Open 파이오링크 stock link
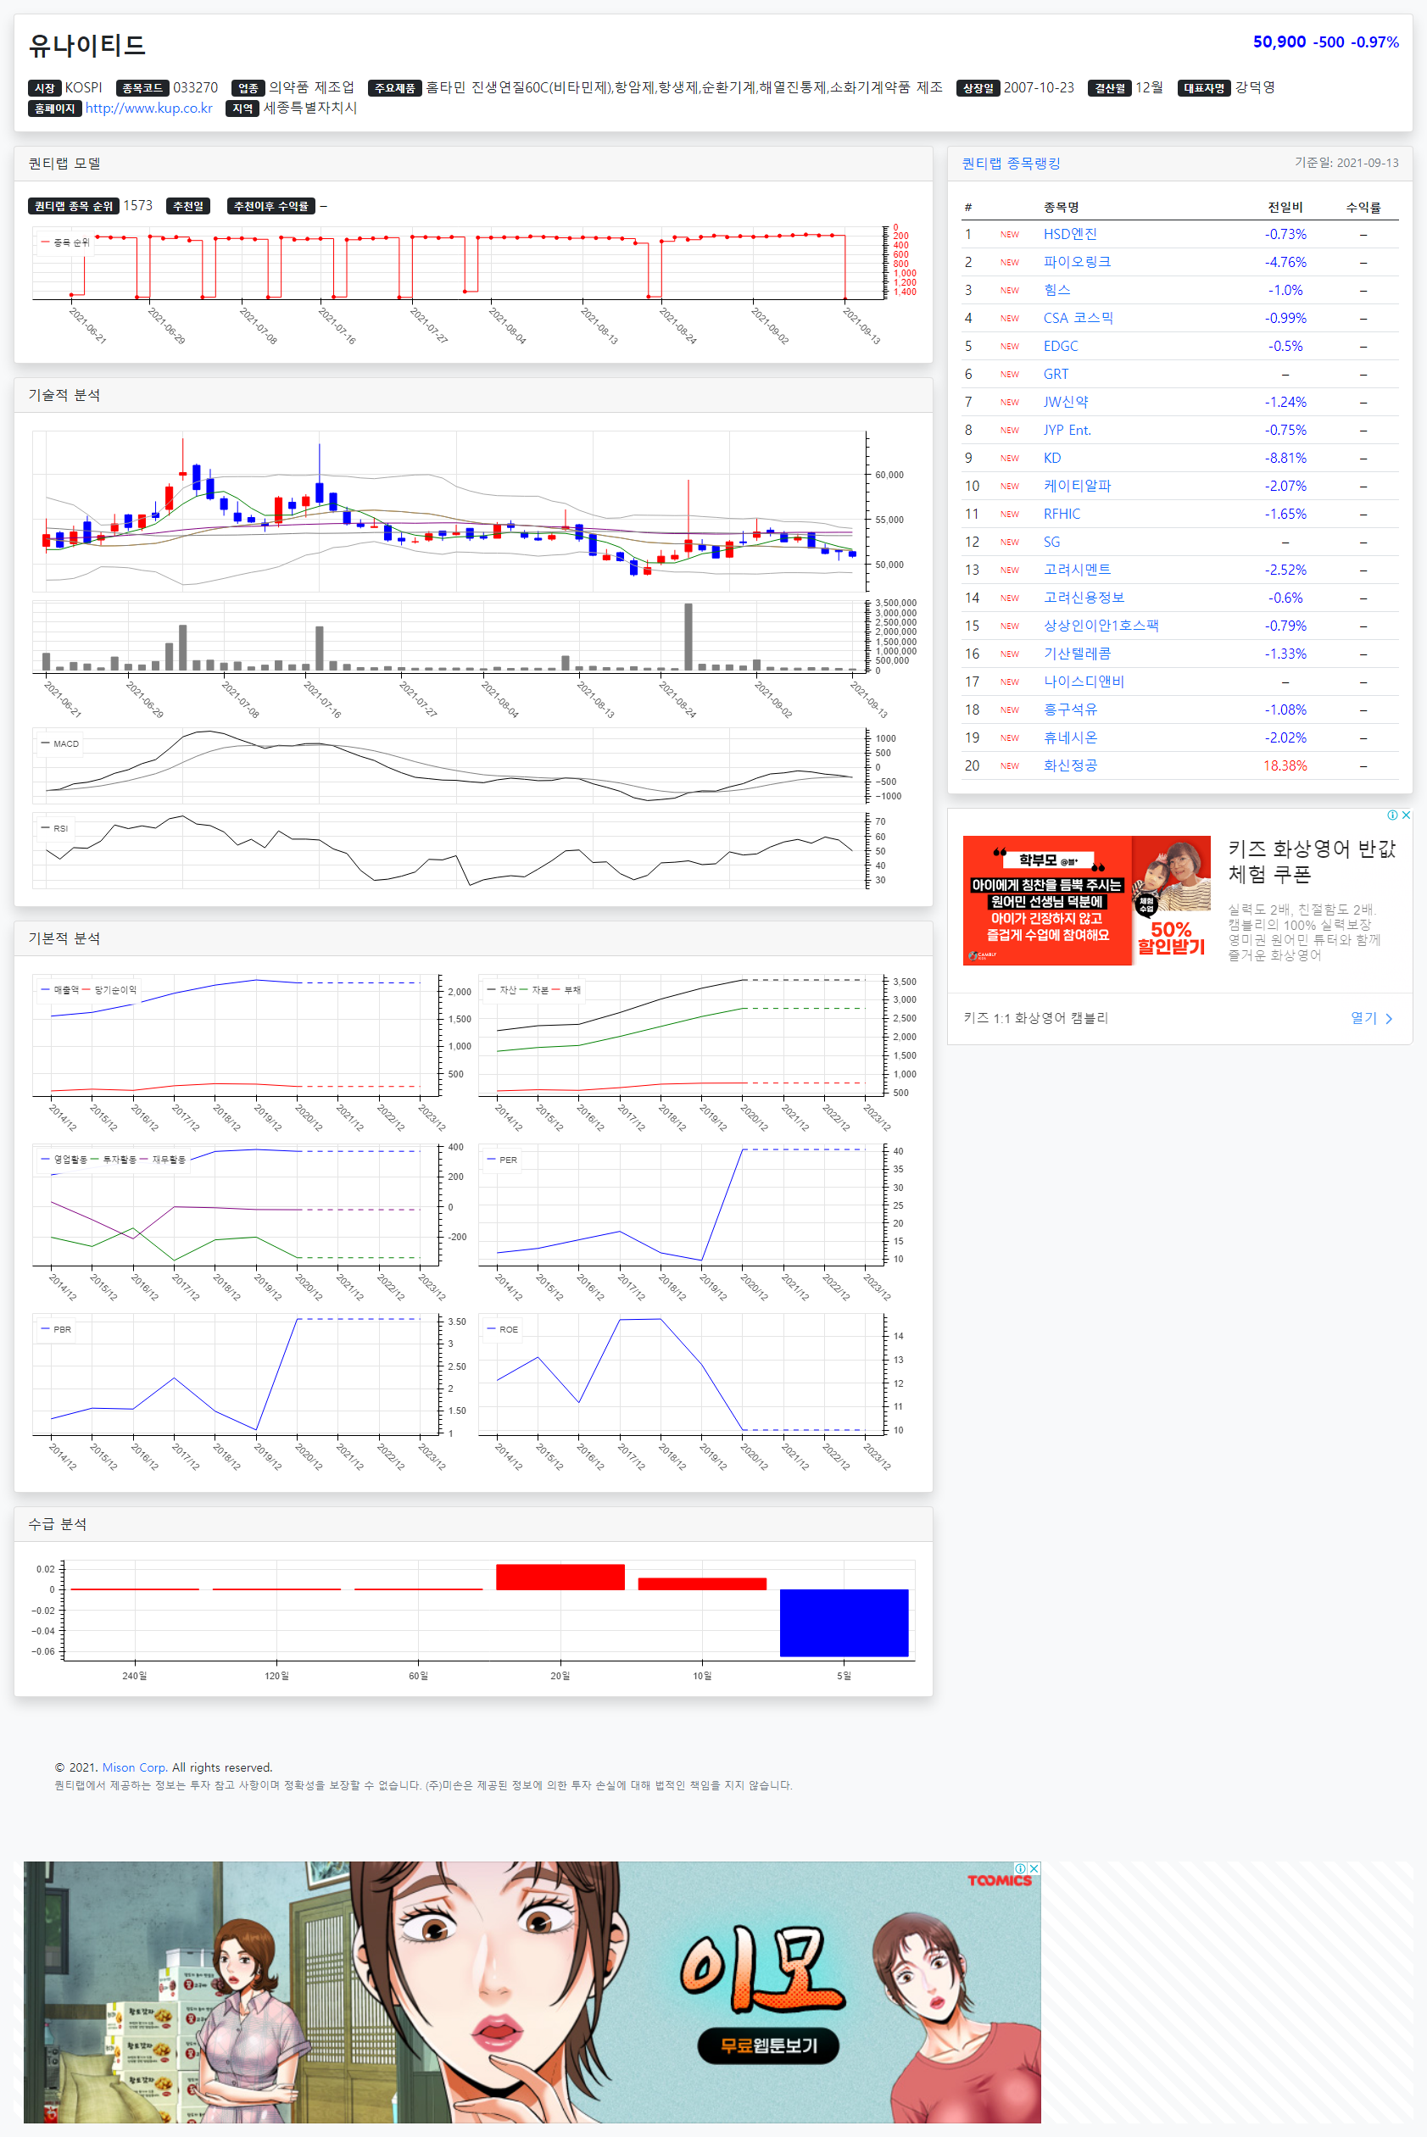1427x2137 pixels. [x=1077, y=262]
